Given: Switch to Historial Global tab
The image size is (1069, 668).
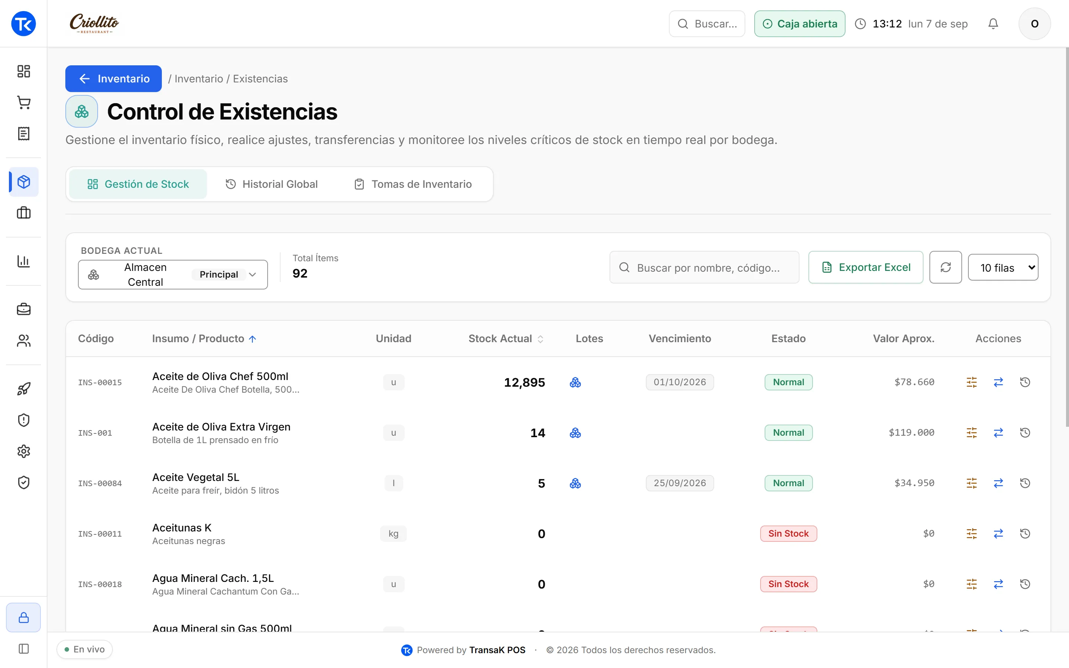Looking at the screenshot, I should 271,184.
